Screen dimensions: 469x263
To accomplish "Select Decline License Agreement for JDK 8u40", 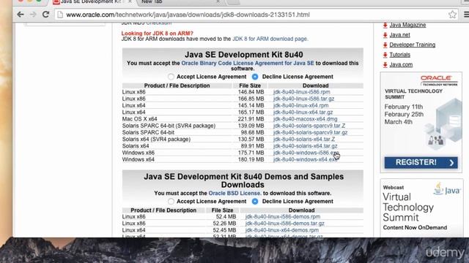I will [255, 77].
